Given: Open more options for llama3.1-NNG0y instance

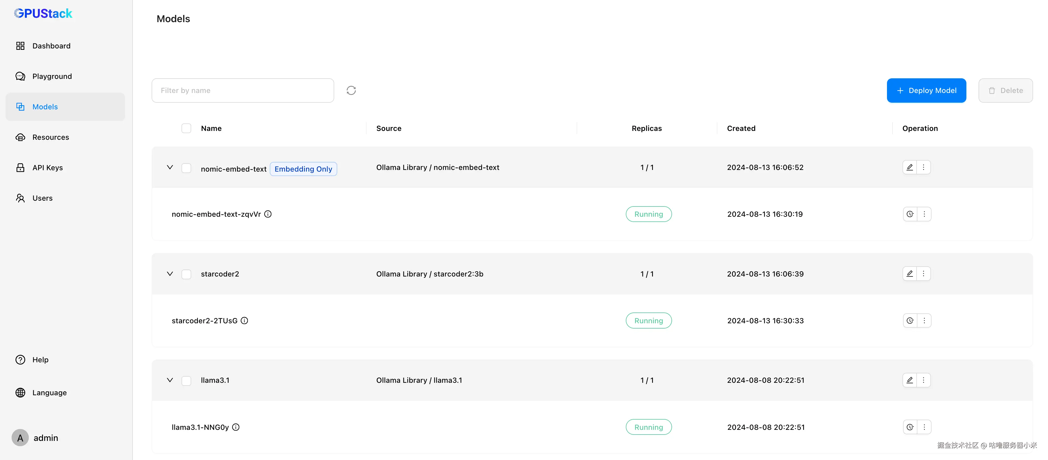Looking at the screenshot, I should 924,427.
